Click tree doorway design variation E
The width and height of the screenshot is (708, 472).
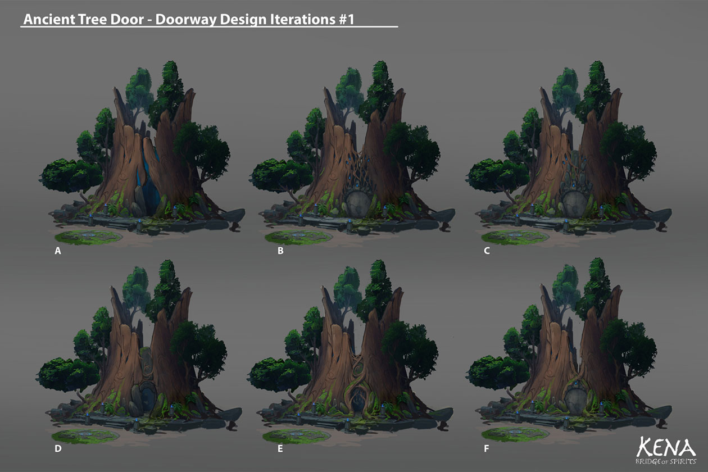click(351, 352)
